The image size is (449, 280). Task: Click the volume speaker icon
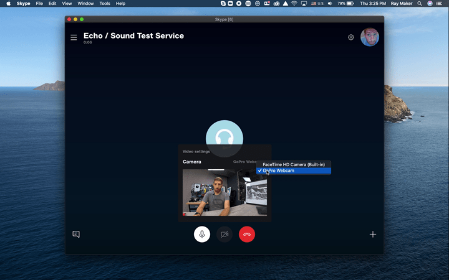tap(330, 4)
